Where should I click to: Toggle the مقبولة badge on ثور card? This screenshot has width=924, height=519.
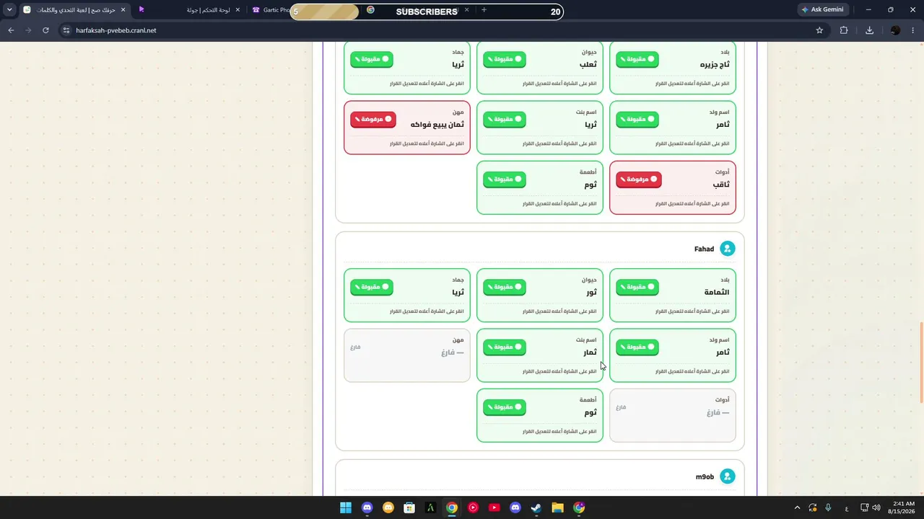click(x=505, y=287)
